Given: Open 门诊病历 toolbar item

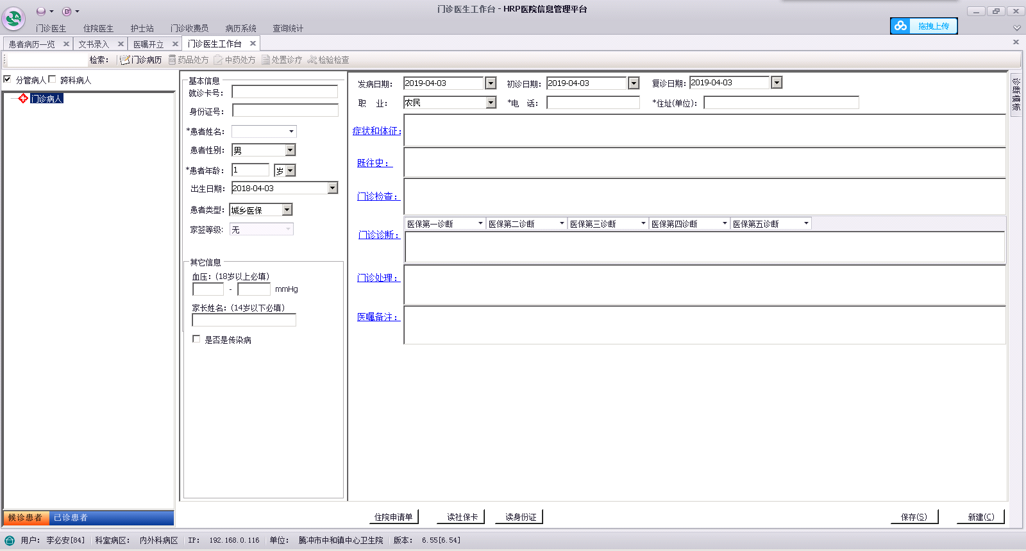Looking at the screenshot, I should [140, 60].
